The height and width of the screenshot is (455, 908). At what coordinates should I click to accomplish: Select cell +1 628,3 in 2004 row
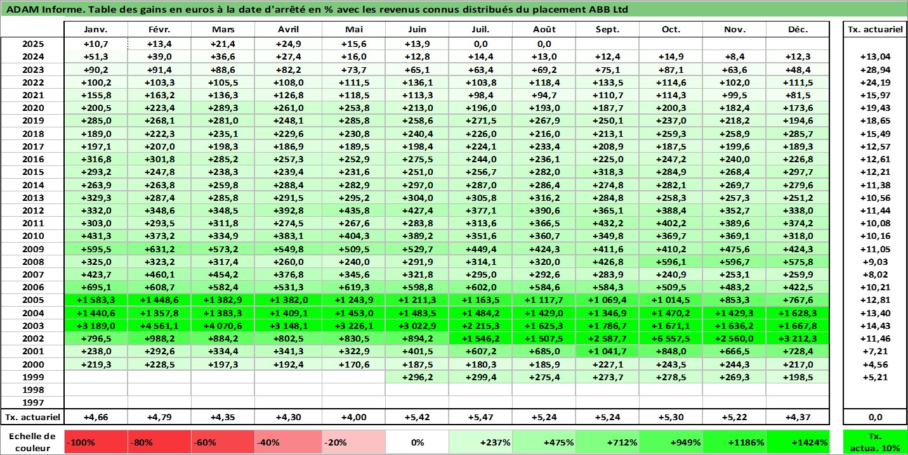click(x=798, y=312)
